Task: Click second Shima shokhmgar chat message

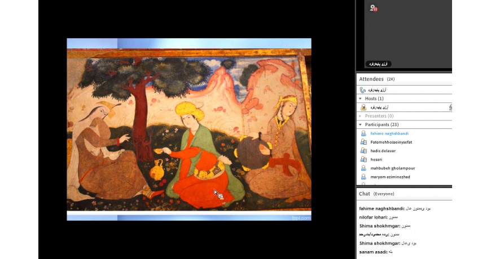Action: pyautogui.click(x=388, y=243)
